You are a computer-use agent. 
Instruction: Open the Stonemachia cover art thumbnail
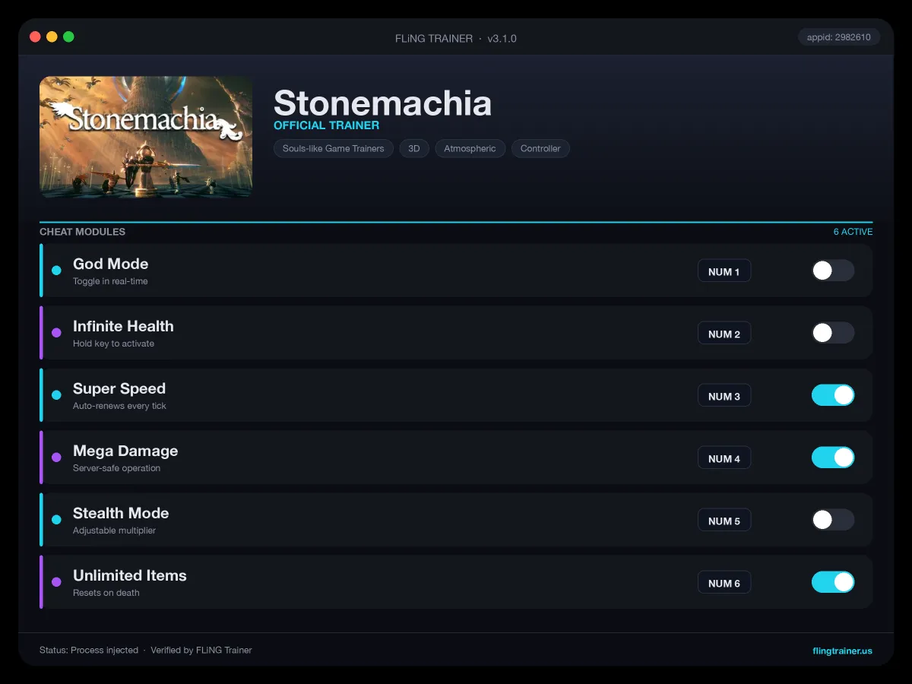click(x=146, y=137)
